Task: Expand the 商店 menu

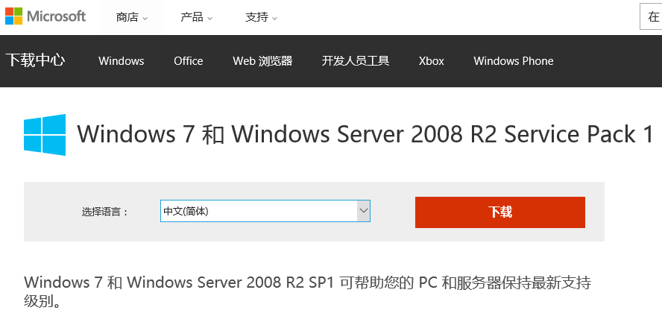Action: [x=132, y=17]
